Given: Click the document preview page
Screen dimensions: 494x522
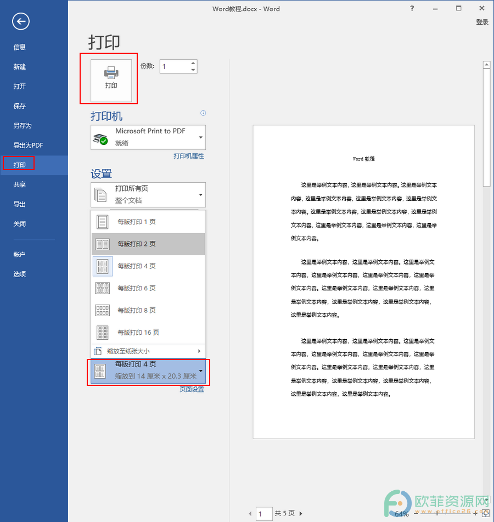Looking at the screenshot, I should (x=363, y=282).
